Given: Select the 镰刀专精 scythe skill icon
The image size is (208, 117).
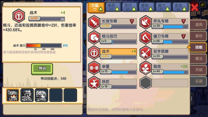Looking at the screenshot, I should coord(145,38).
